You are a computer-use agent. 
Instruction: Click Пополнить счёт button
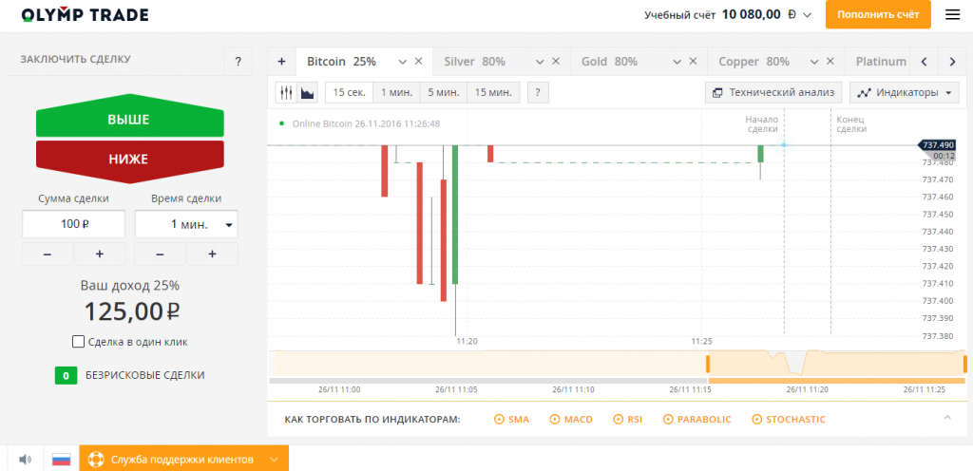point(878,15)
